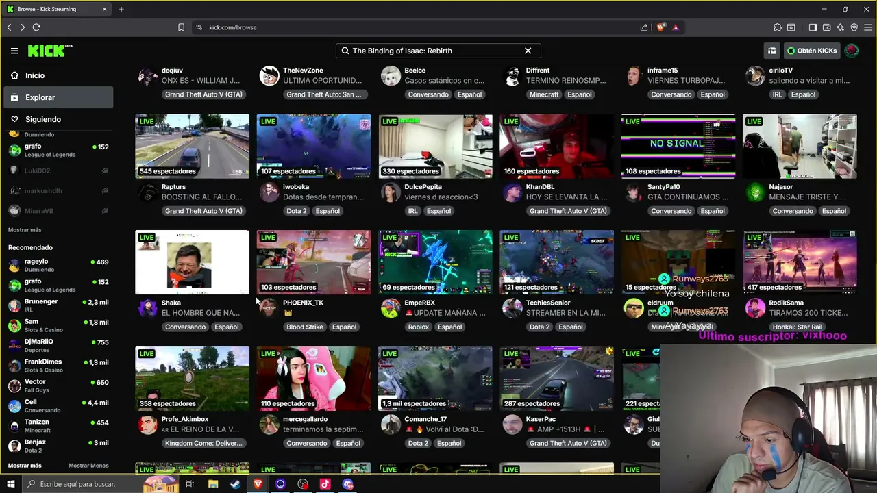Click the kick.com/browse address bar

point(418,27)
